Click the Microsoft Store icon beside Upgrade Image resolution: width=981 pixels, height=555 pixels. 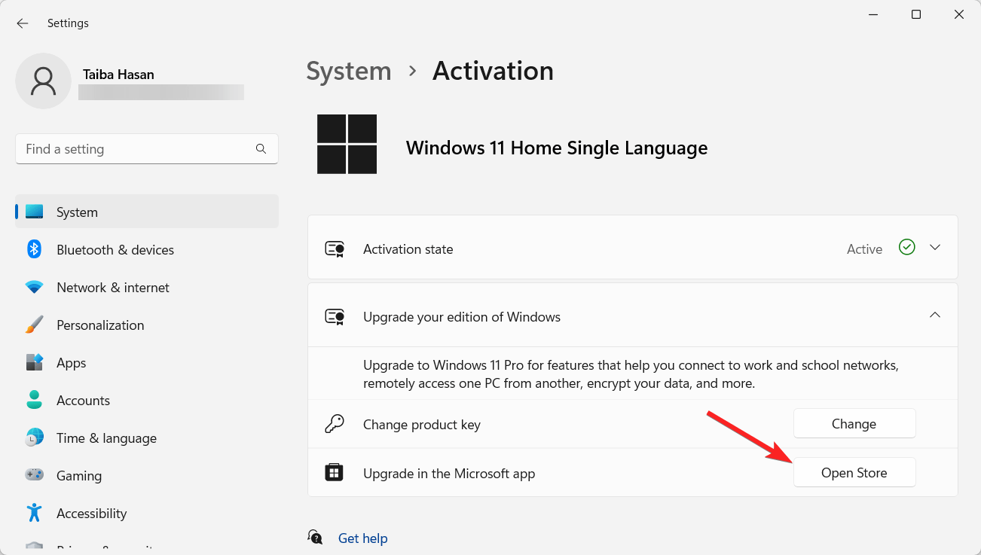[x=334, y=473]
